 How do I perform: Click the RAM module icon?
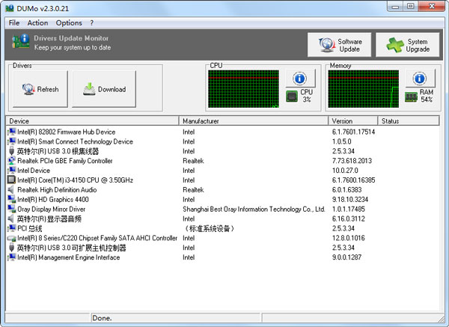click(411, 97)
